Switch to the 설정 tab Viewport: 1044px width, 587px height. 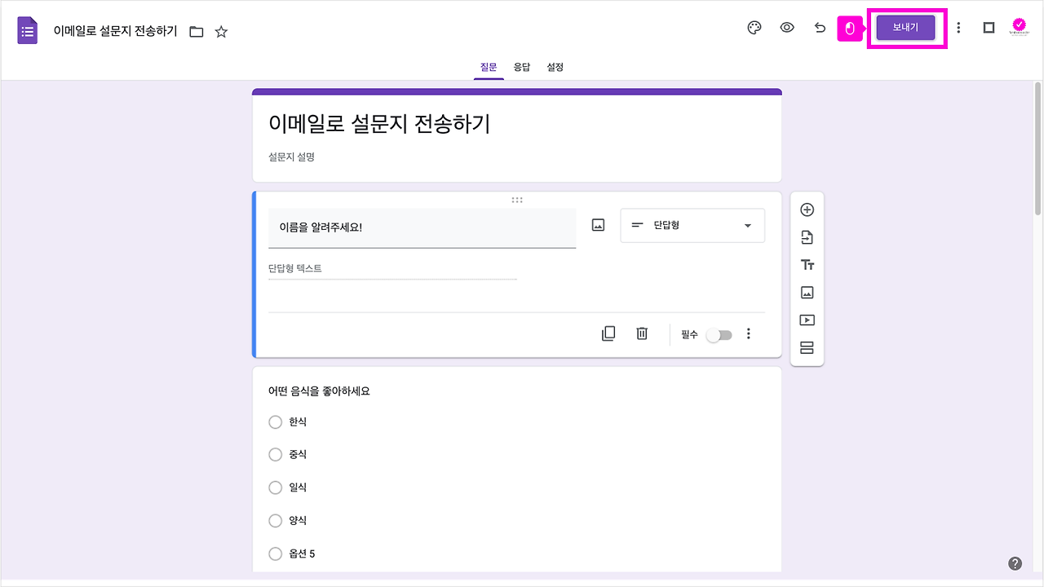click(x=555, y=67)
